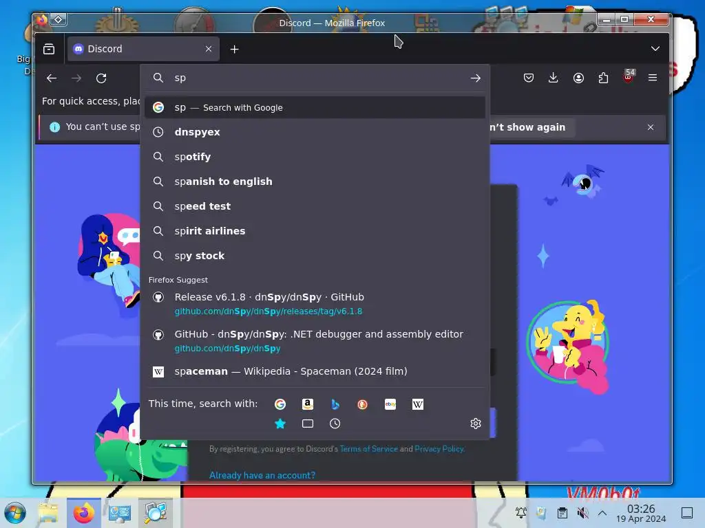Choose the 'spanish to english' suggestion
The image size is (705, 528).
(x=315, y=181)
